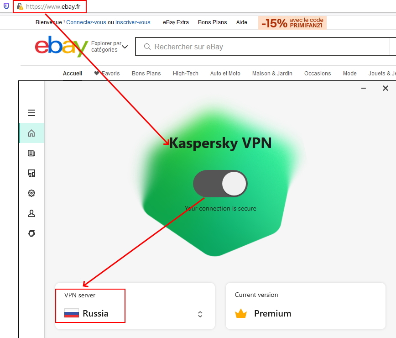Expand the VPN server selector arrows
Screen dimensions: 396x338
click(x=200, y=314)
